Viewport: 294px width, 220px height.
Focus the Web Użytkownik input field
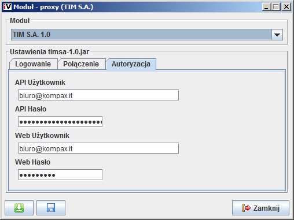pyautogui.click(x=98, y=148)
